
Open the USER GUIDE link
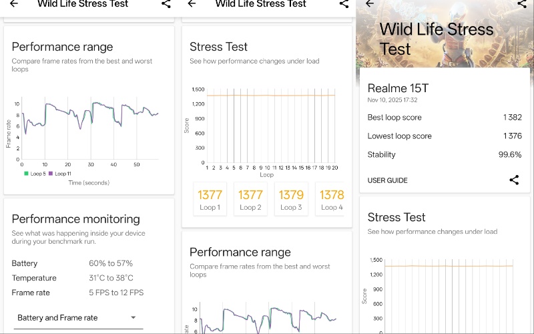click(x=387, y=180)
